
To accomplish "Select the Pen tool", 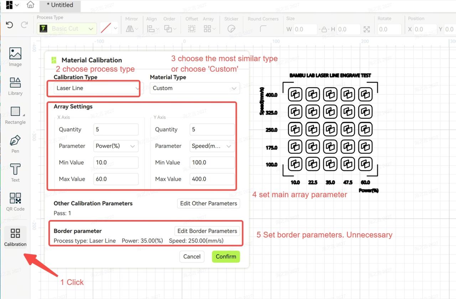I will [x=15, y=143].
